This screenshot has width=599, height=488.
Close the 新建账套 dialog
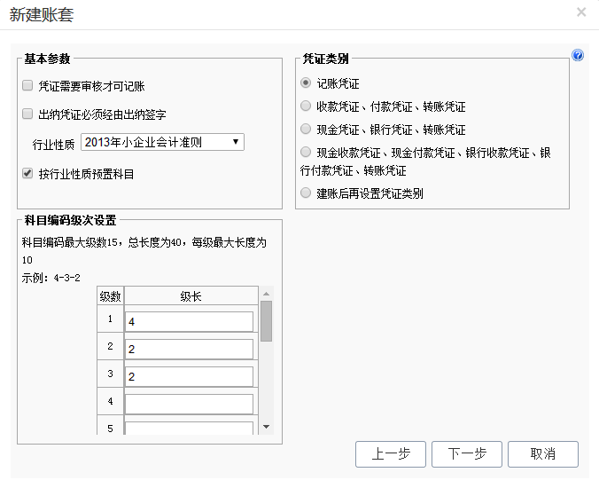(x=581, y=12)
